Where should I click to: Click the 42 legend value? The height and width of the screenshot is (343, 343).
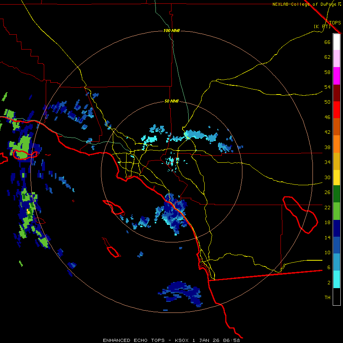[327, 132]
